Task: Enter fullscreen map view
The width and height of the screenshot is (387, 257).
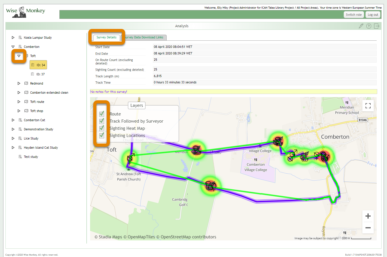Action: pyautogui.click(x=368, y=106)
